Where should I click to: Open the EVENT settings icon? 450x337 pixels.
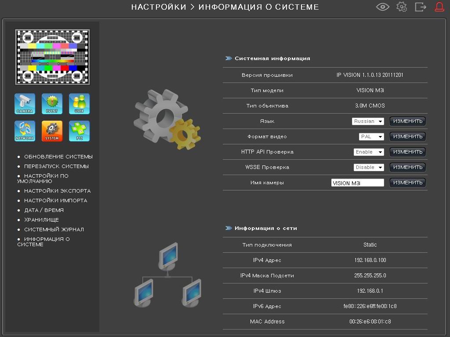[52, 104]
